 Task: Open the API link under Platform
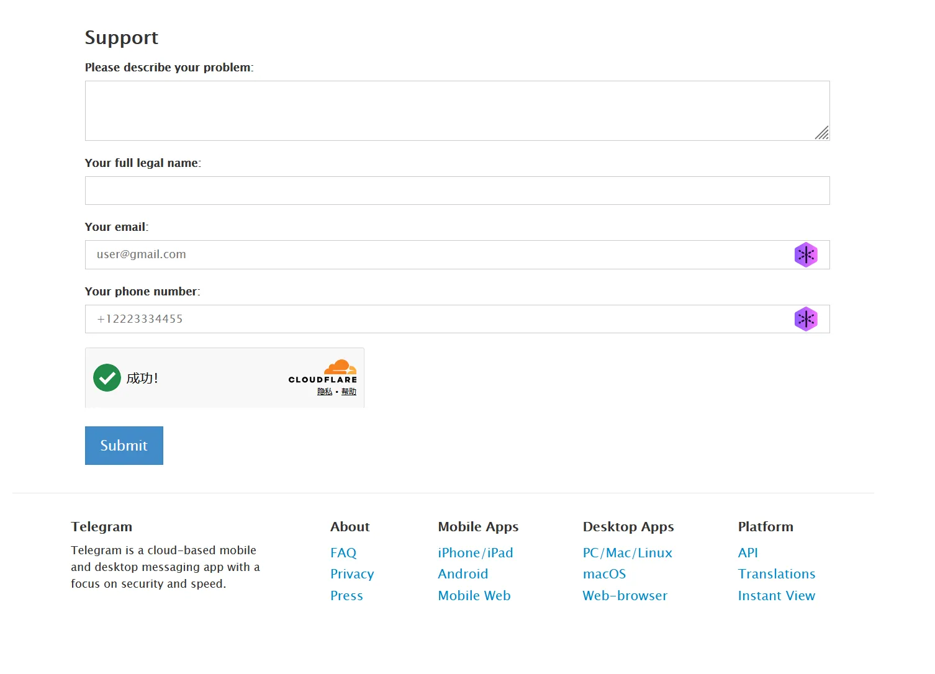pos(748,553)
